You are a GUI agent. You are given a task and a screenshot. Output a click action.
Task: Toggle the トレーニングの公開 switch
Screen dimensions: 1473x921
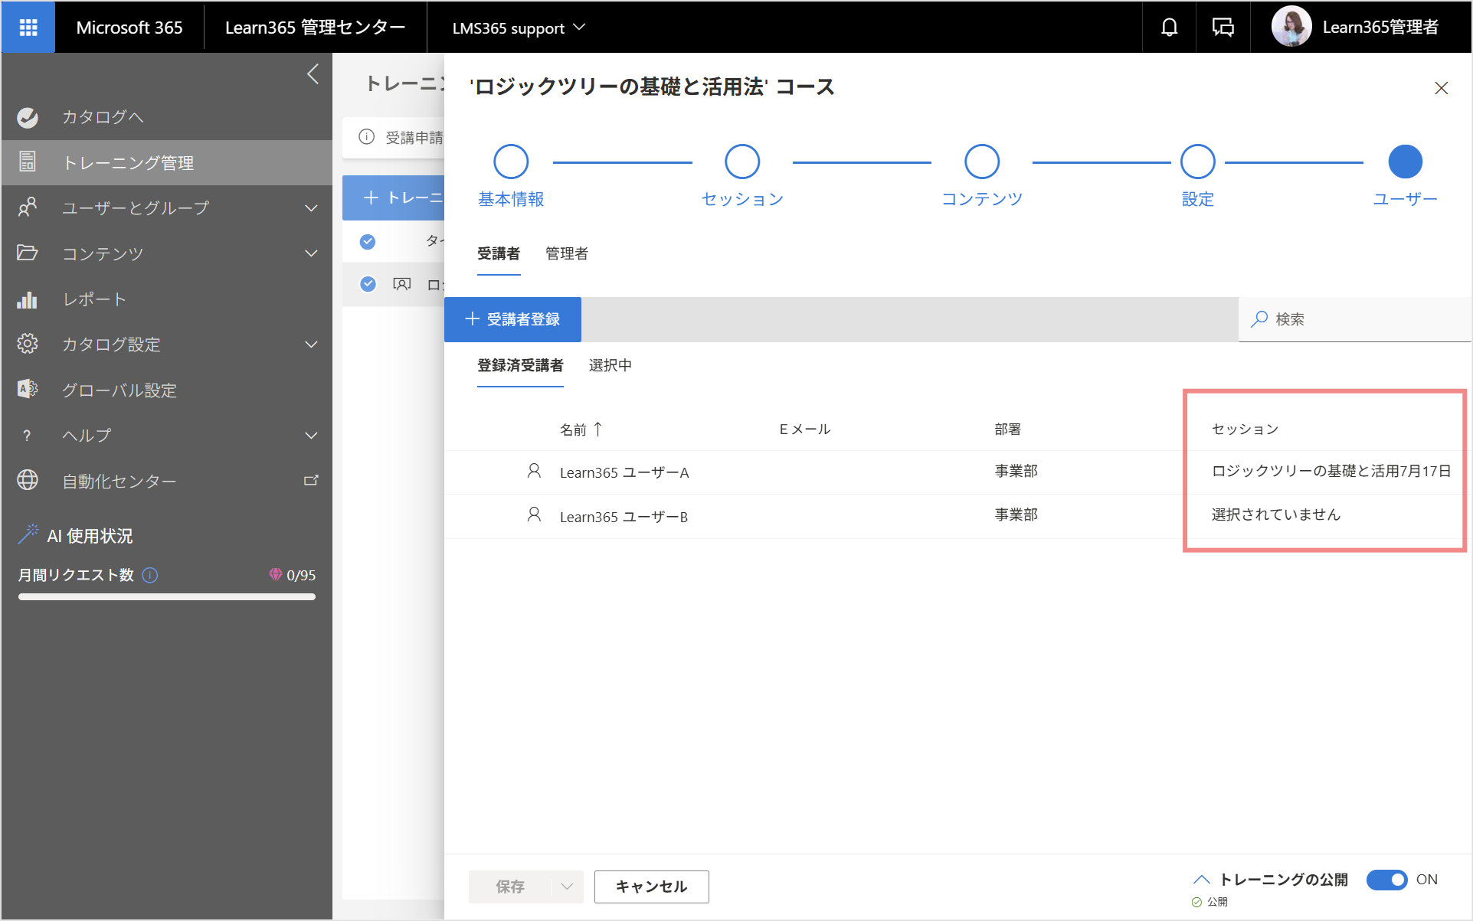[1386, 880]
